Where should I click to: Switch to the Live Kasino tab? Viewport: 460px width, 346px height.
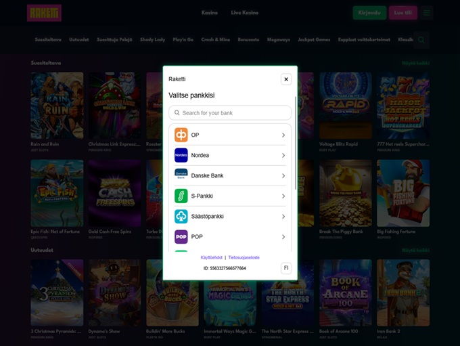245,13
